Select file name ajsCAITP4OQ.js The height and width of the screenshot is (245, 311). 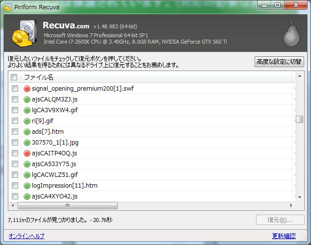click(x=54, y=153)
